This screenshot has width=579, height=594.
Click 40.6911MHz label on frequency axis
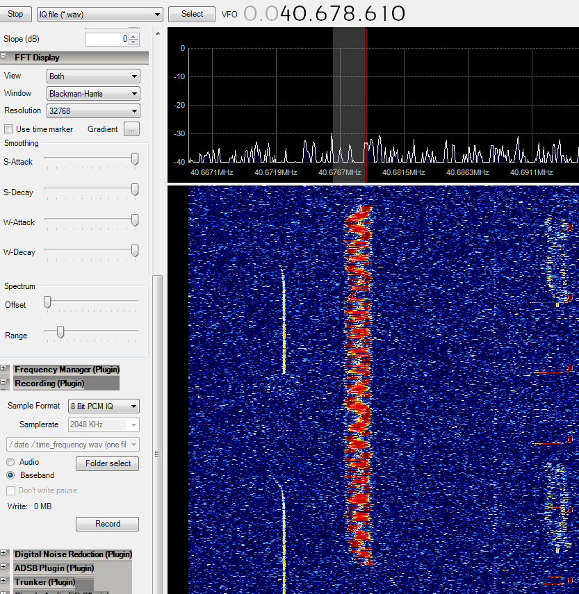531,172
